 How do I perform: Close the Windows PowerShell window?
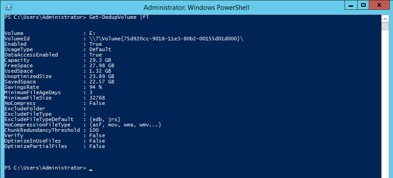379,5
